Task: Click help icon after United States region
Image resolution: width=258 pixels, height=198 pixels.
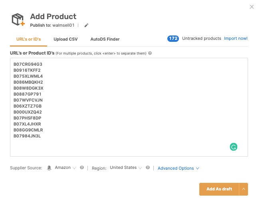Action: (148, 167)
